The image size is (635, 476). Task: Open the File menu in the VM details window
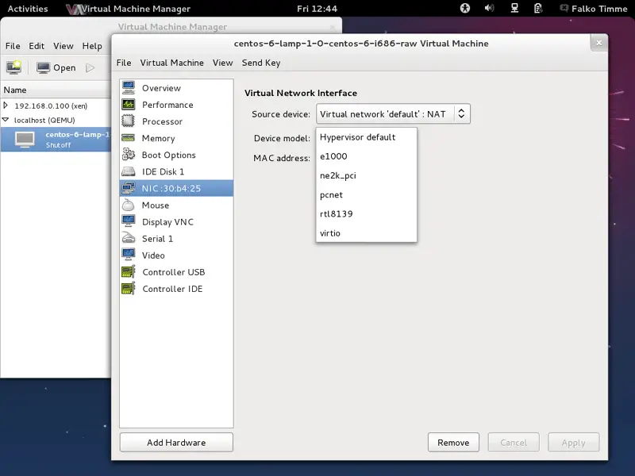tap(124, 63)
